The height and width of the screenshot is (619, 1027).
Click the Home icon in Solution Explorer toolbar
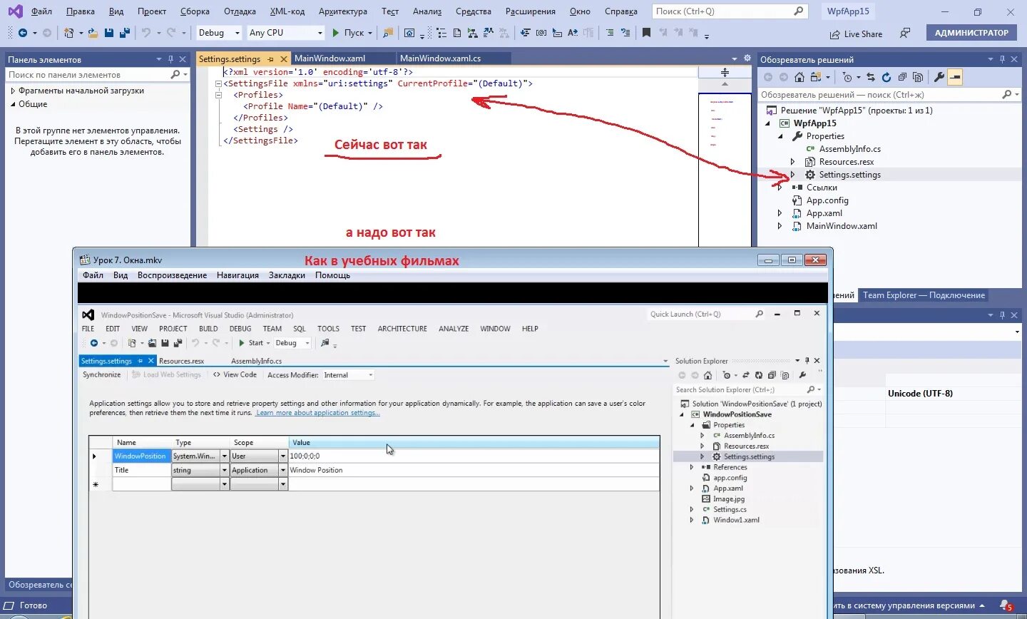(799, 77)
